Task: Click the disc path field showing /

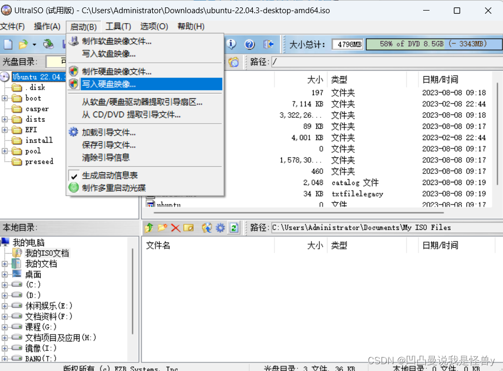Action: [387, 61]
